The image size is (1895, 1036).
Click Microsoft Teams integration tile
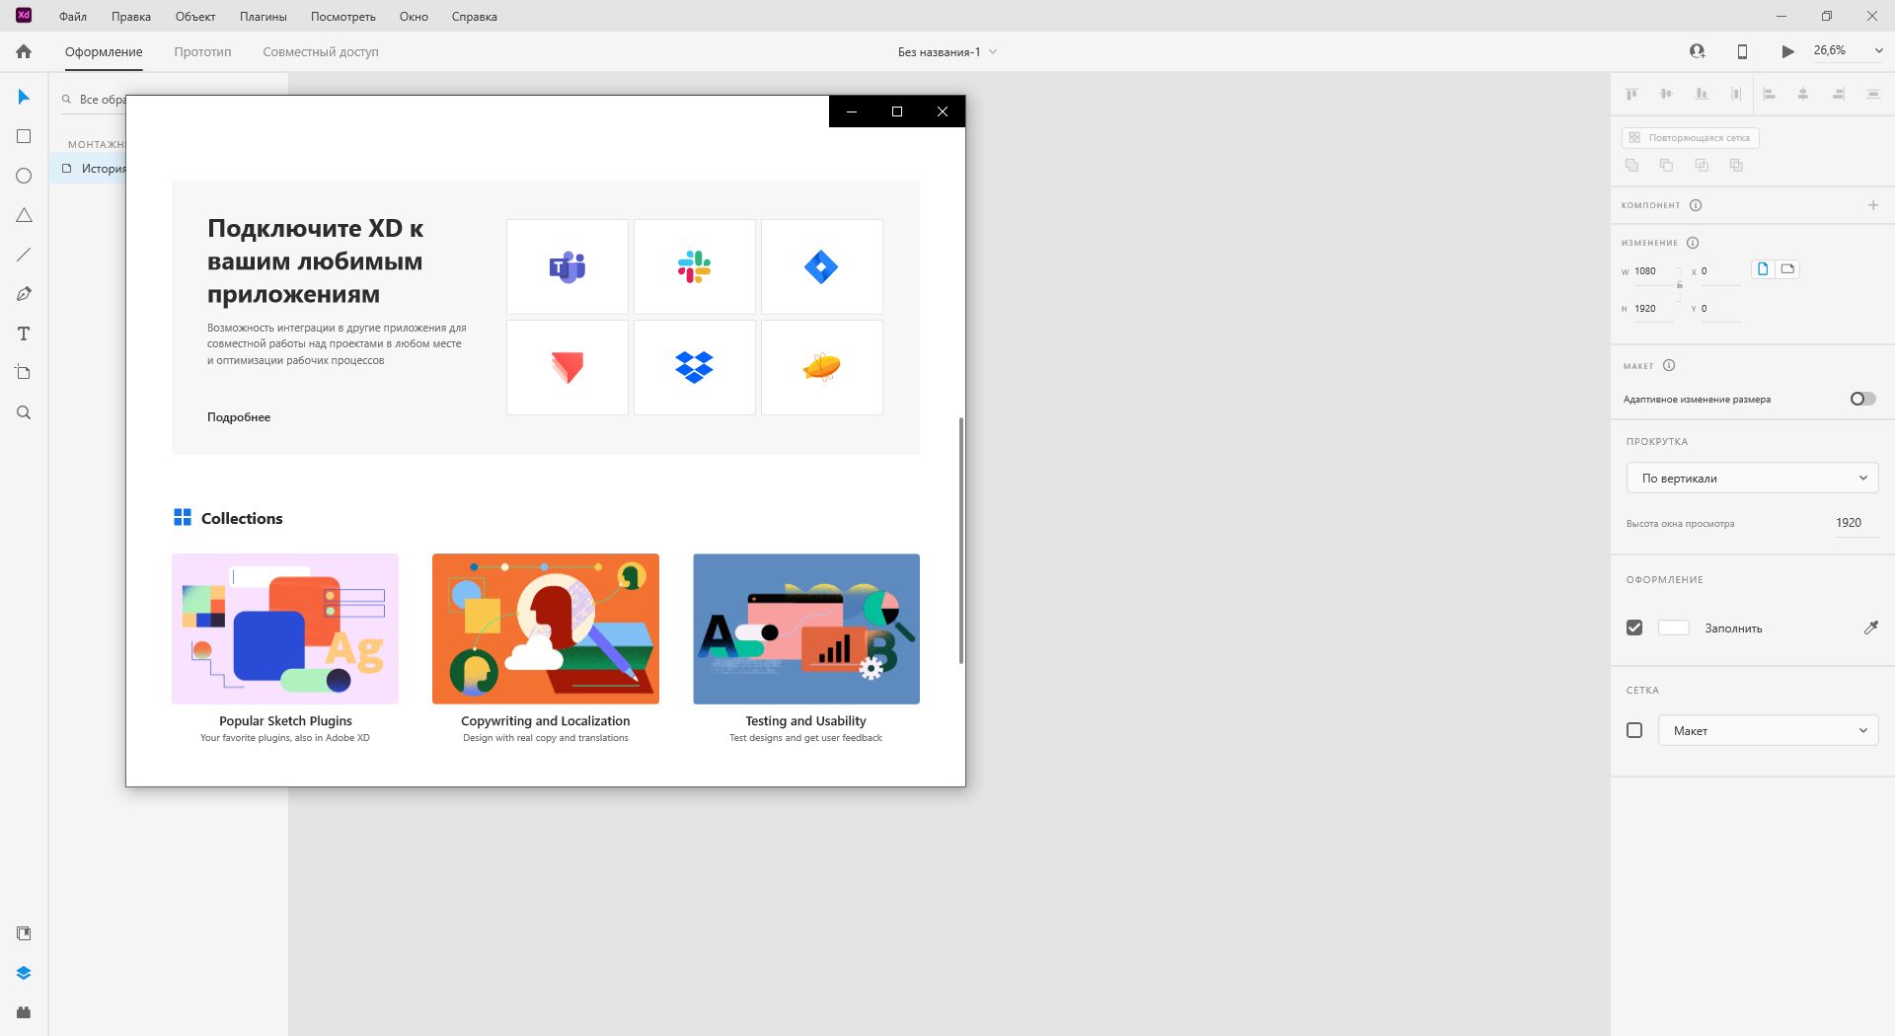568,266
